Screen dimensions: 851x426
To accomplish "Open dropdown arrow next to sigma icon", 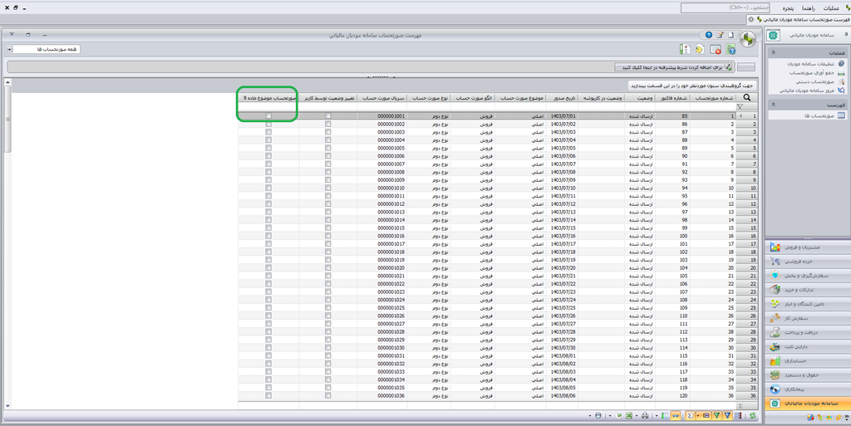I will pos(698,416).
